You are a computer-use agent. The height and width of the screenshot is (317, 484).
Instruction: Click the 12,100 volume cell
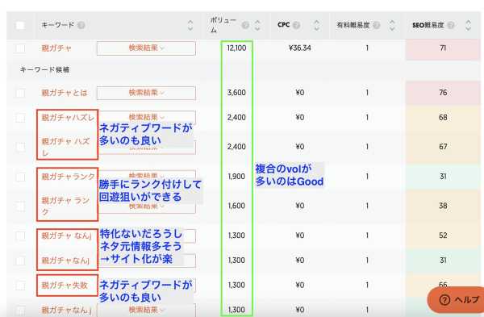(236, 48)
